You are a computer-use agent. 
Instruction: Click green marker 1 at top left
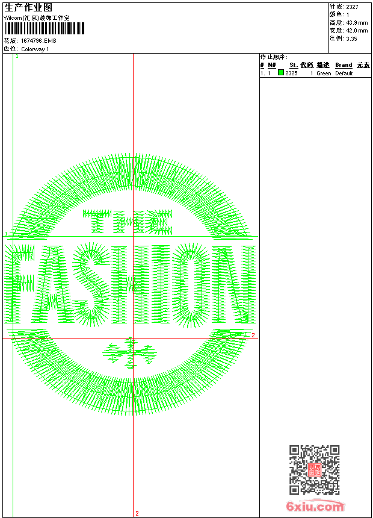pos(17,56)
